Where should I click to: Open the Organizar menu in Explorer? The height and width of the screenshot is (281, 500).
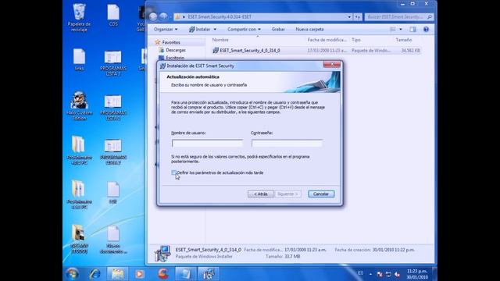click(166, 30)
